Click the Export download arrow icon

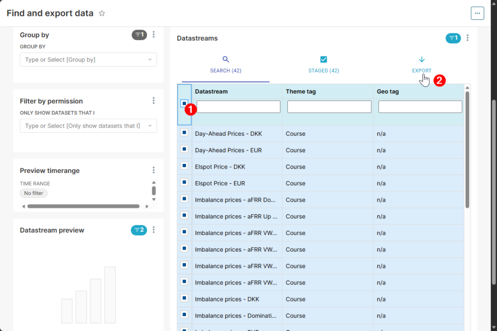422,59
